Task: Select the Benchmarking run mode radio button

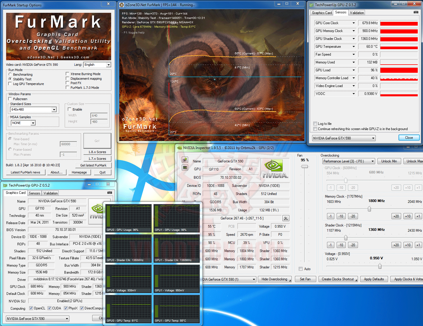Action: point(10,75)
